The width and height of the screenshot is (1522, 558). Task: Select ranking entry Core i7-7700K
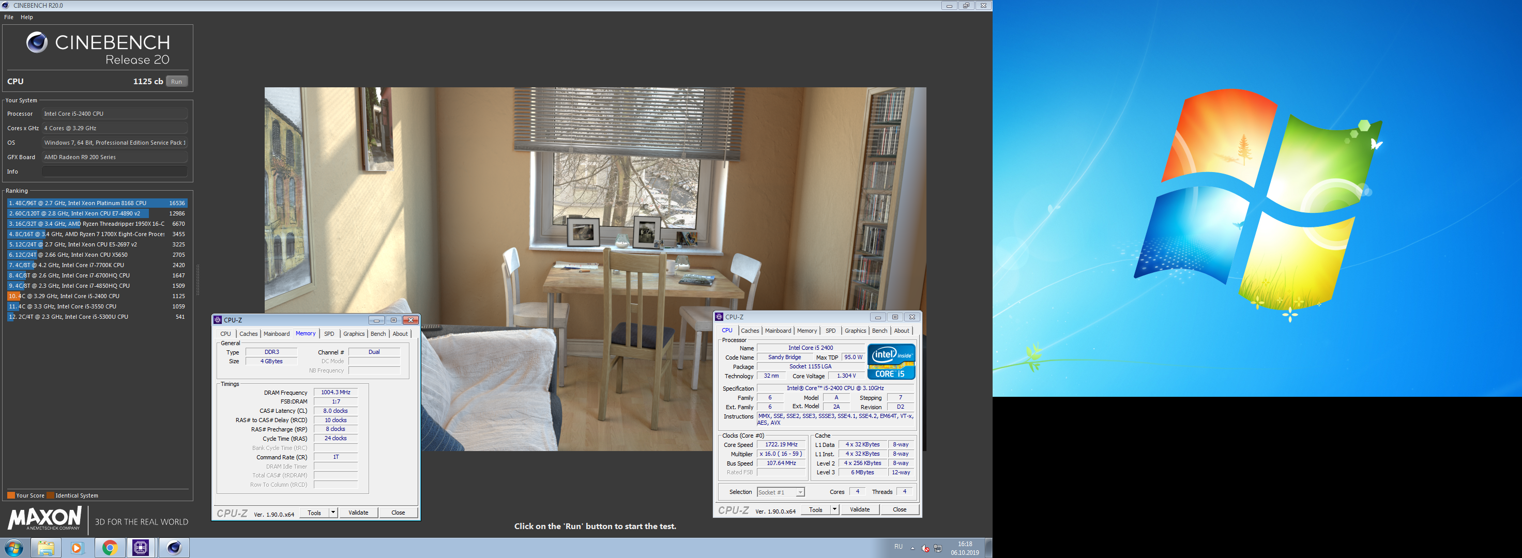click(x=97, y=265)
